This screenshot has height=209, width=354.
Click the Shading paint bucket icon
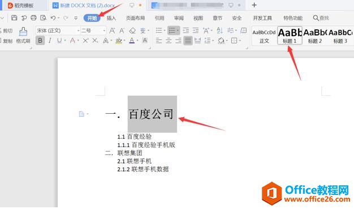click(x=221, y=41)
